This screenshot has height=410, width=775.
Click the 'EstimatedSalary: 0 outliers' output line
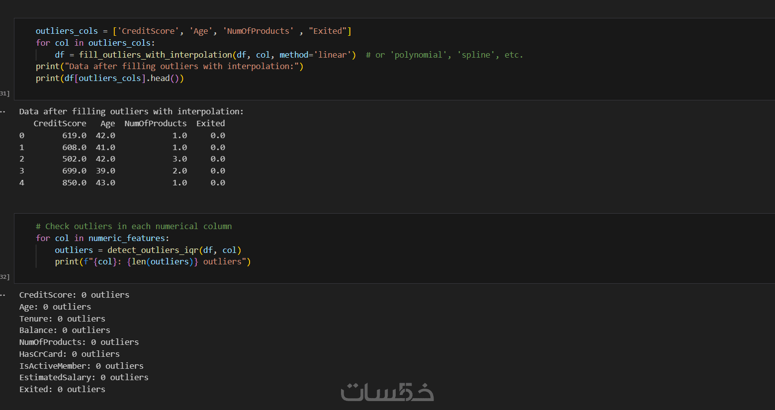click(84, 377)
